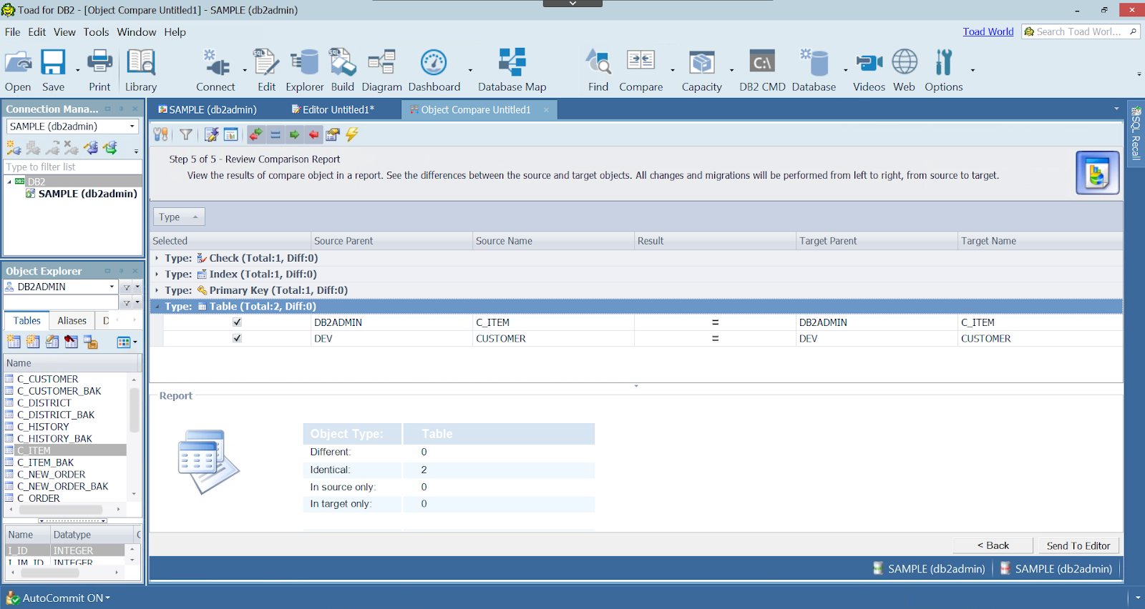
Task: Click the Search Toad World field
Action: (1081, 31)
